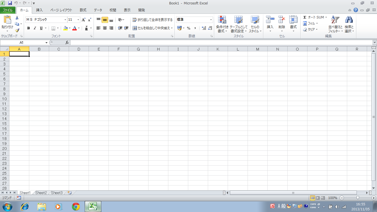Toggle center horizontal alignment

pos(105,28)
